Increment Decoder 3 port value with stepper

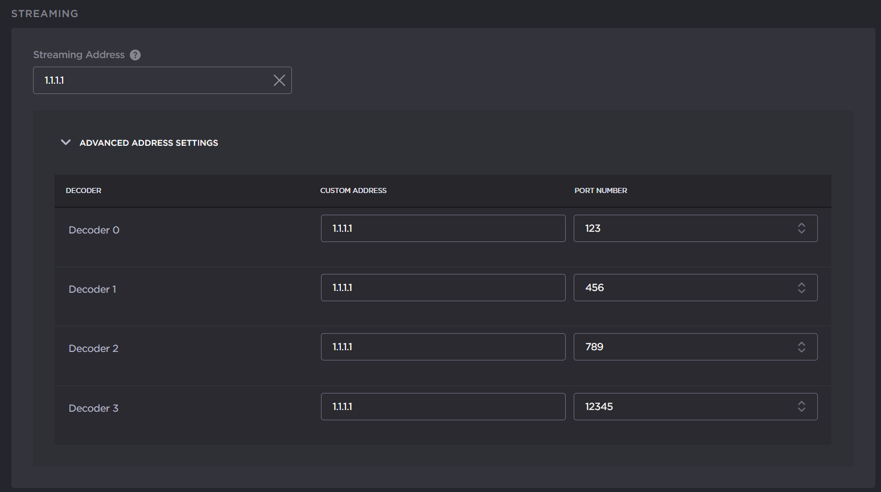tap(801, 403)
